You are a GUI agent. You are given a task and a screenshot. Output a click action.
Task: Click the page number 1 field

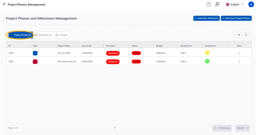[115, 128]
